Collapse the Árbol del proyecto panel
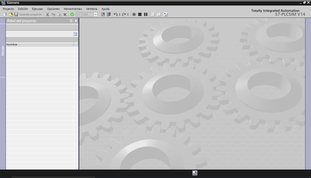Image resolution: width=311 pixels, height=178 pixels. point(76,21)
